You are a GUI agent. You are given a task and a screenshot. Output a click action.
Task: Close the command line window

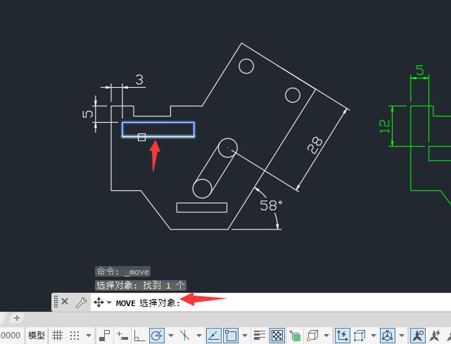(x=65, y=302)
